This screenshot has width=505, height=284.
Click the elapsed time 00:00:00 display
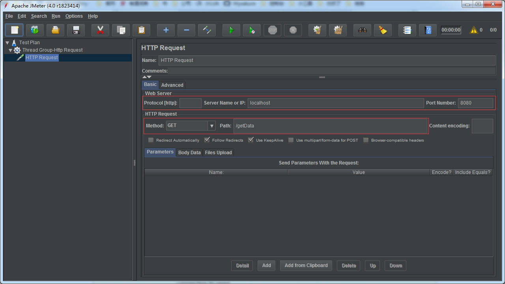pyautogui.click(x=451, y=30)
